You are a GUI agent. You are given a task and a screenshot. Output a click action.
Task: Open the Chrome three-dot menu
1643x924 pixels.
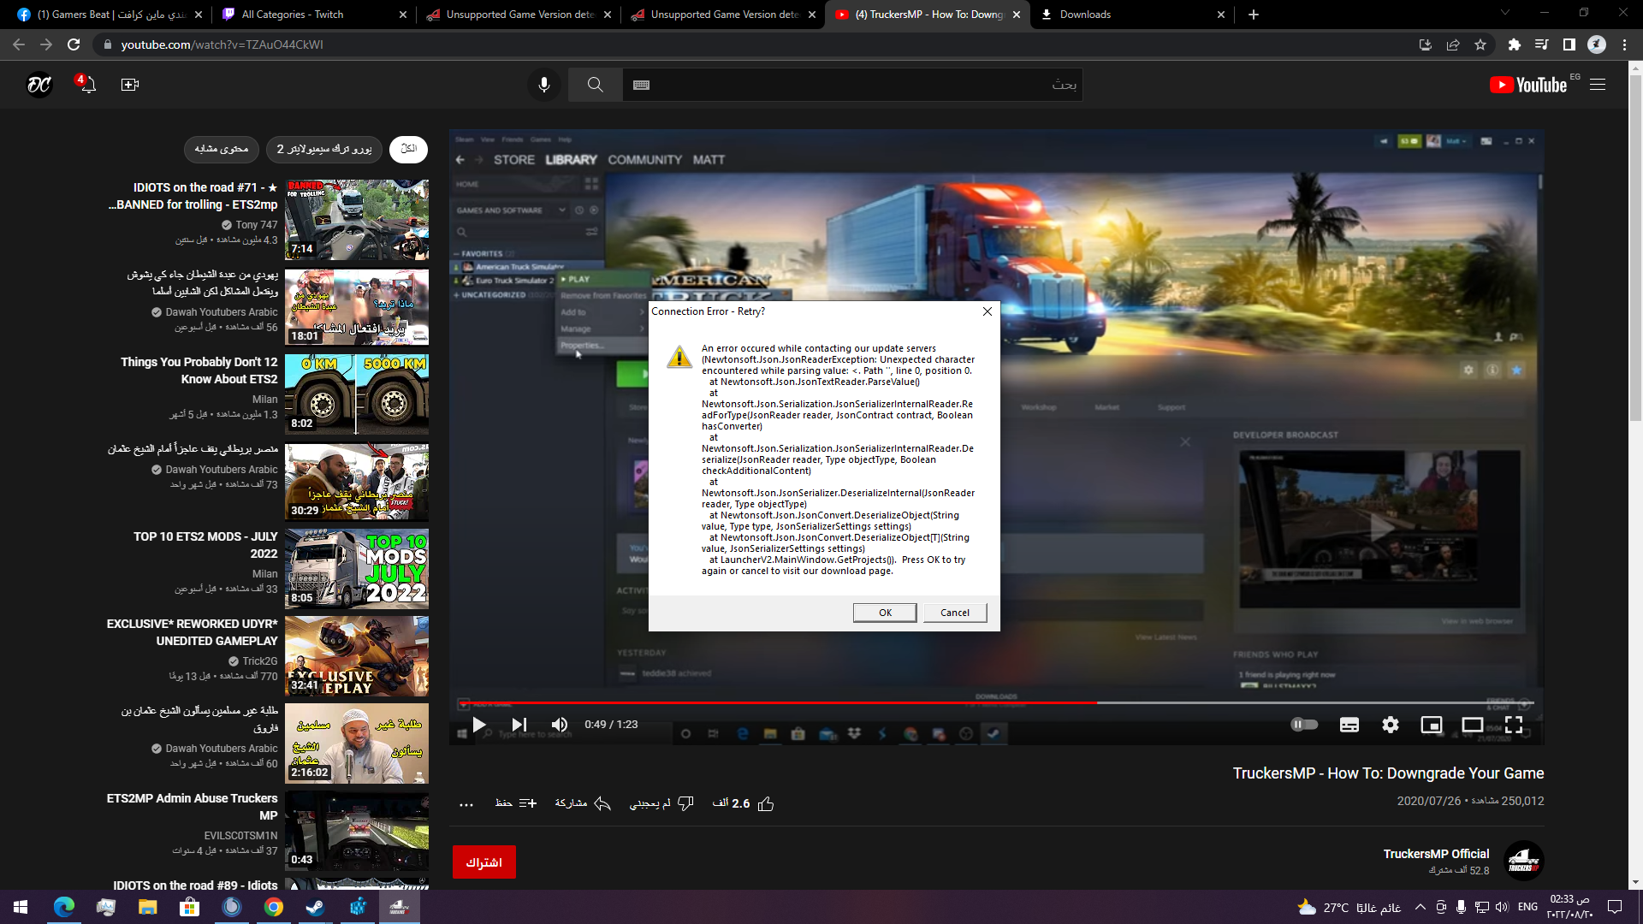(1624, 44)
